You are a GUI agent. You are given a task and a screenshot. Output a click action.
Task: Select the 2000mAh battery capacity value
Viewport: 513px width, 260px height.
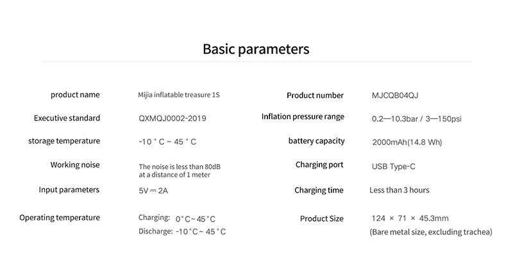pyautogui.click(x=407, y=142)
